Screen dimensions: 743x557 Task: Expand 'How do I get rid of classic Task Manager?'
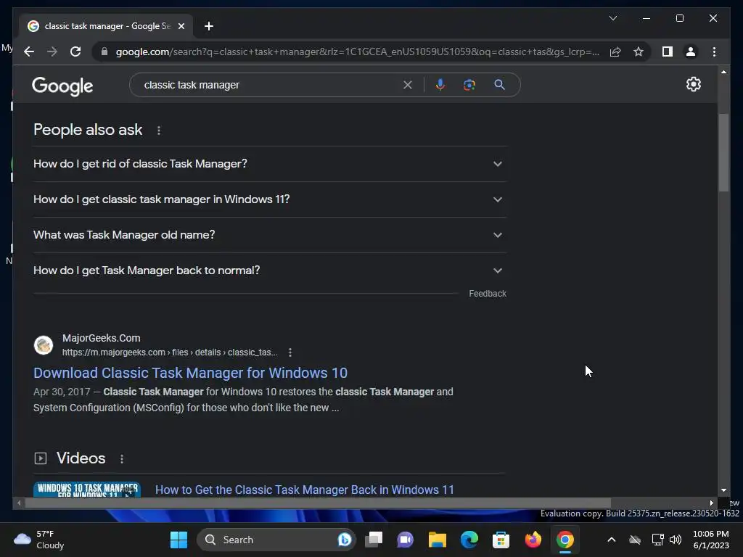(270, 164)
